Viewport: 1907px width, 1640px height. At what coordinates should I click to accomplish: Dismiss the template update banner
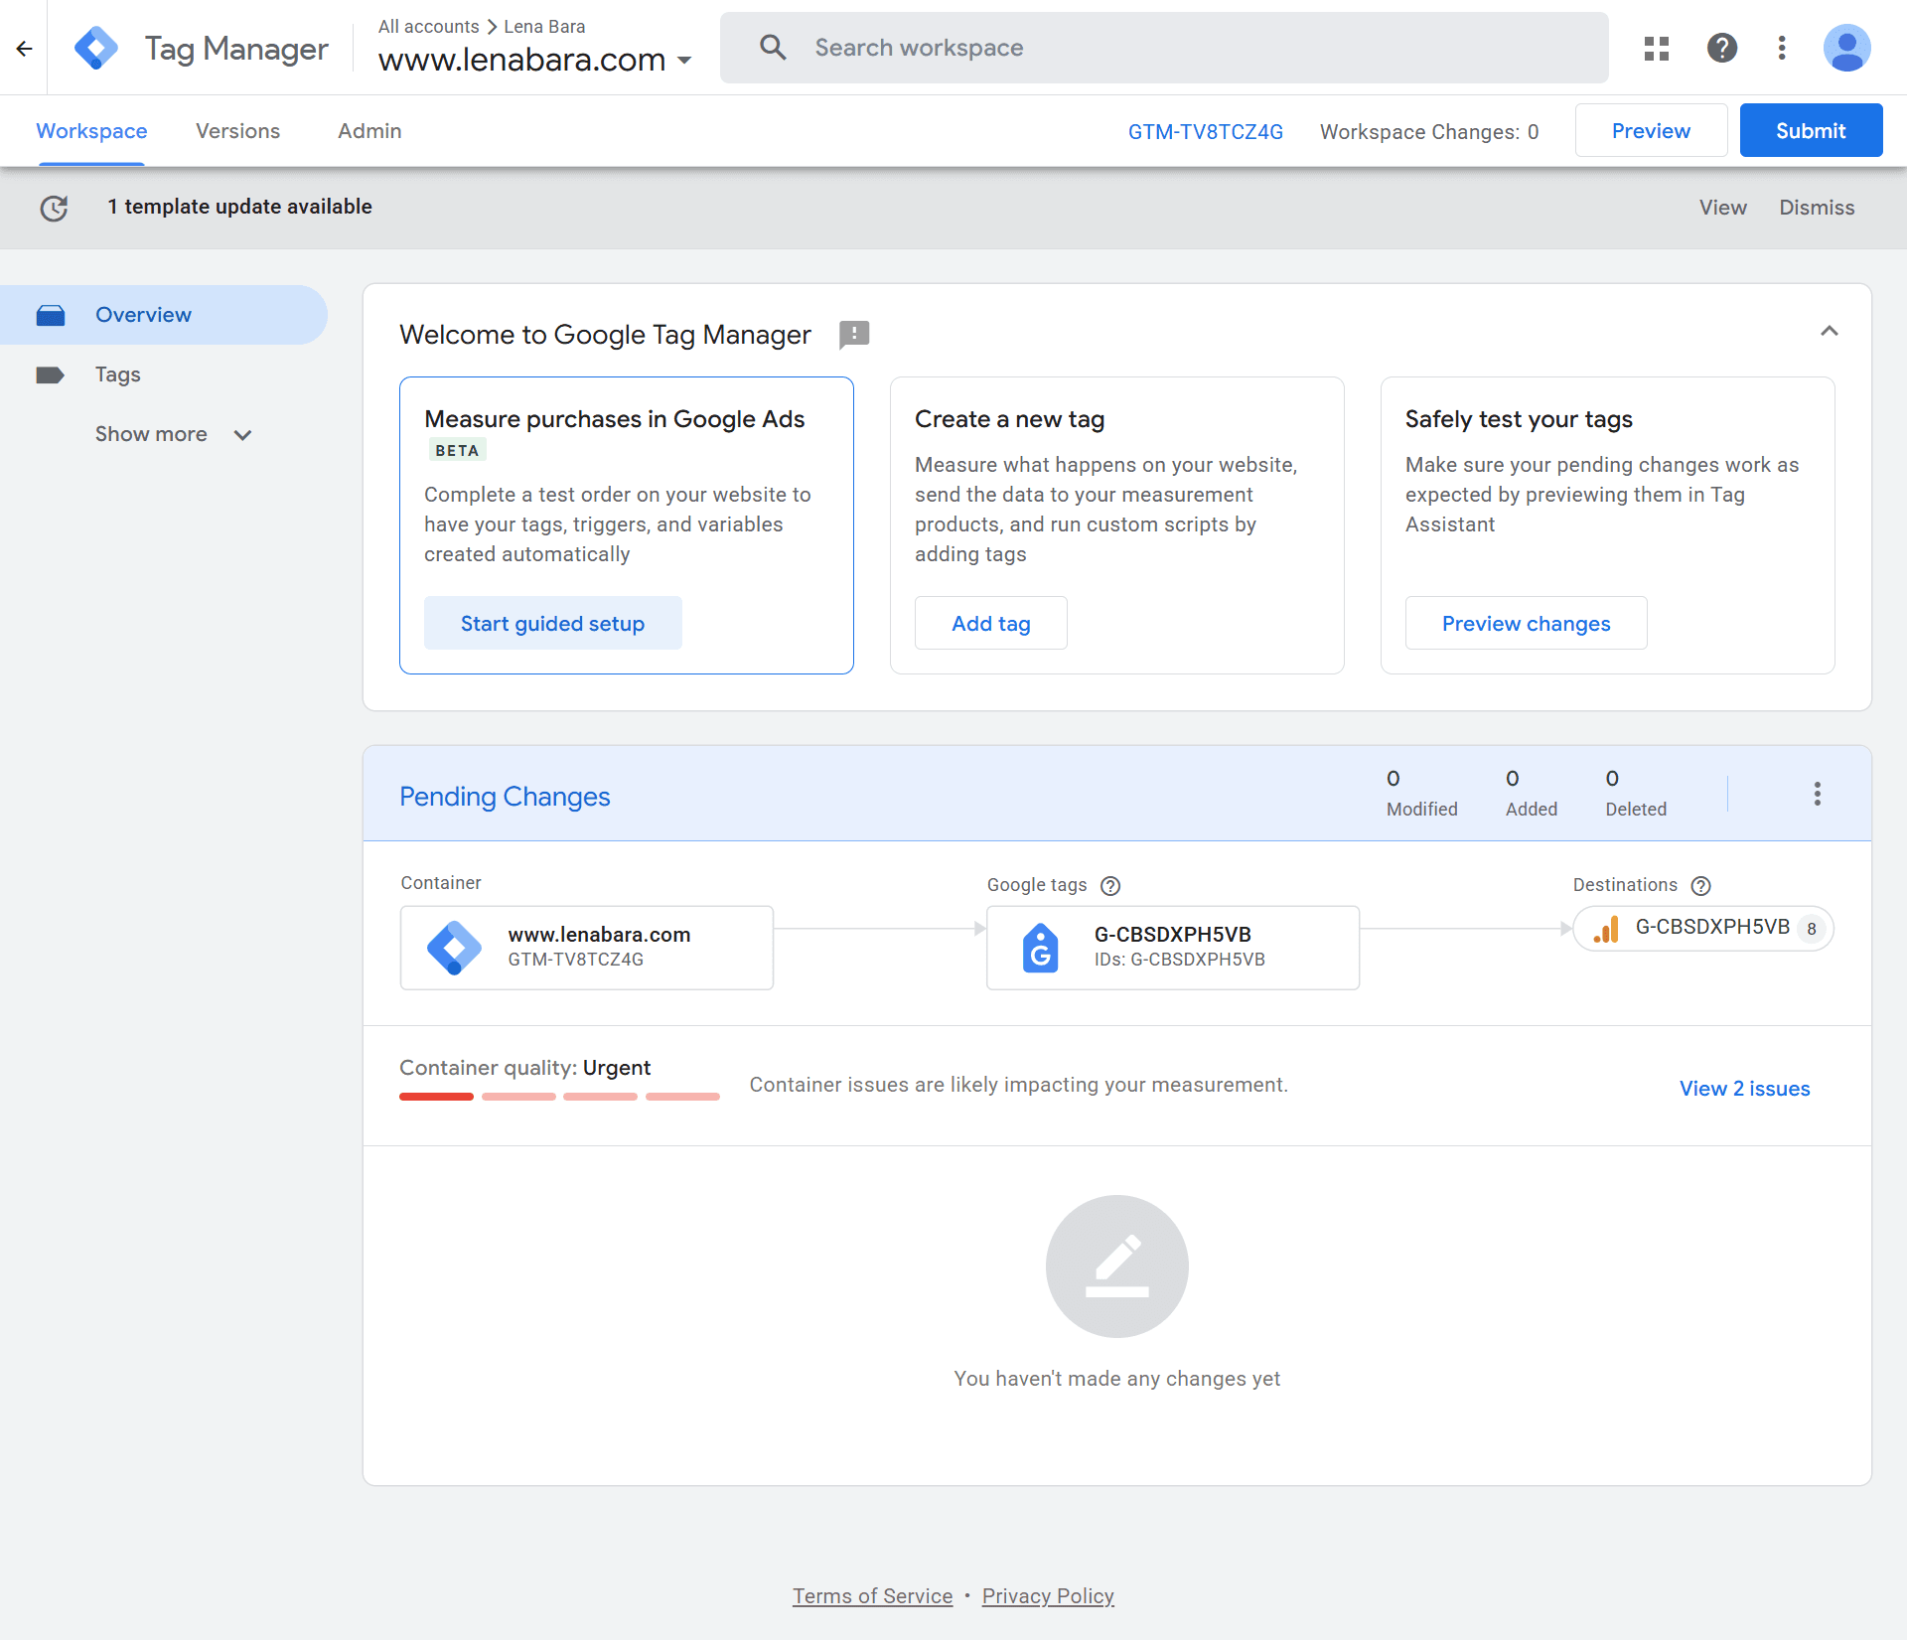coord(1818,208)
